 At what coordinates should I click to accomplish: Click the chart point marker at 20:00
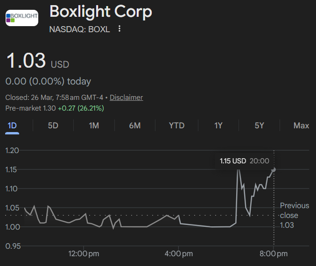coord(274,170)
